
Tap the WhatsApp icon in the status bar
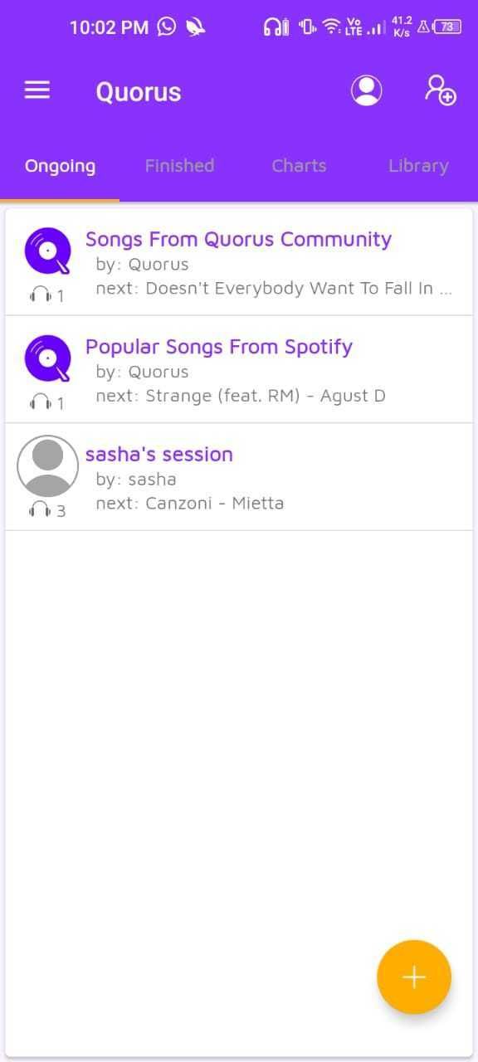pos(164,27)
